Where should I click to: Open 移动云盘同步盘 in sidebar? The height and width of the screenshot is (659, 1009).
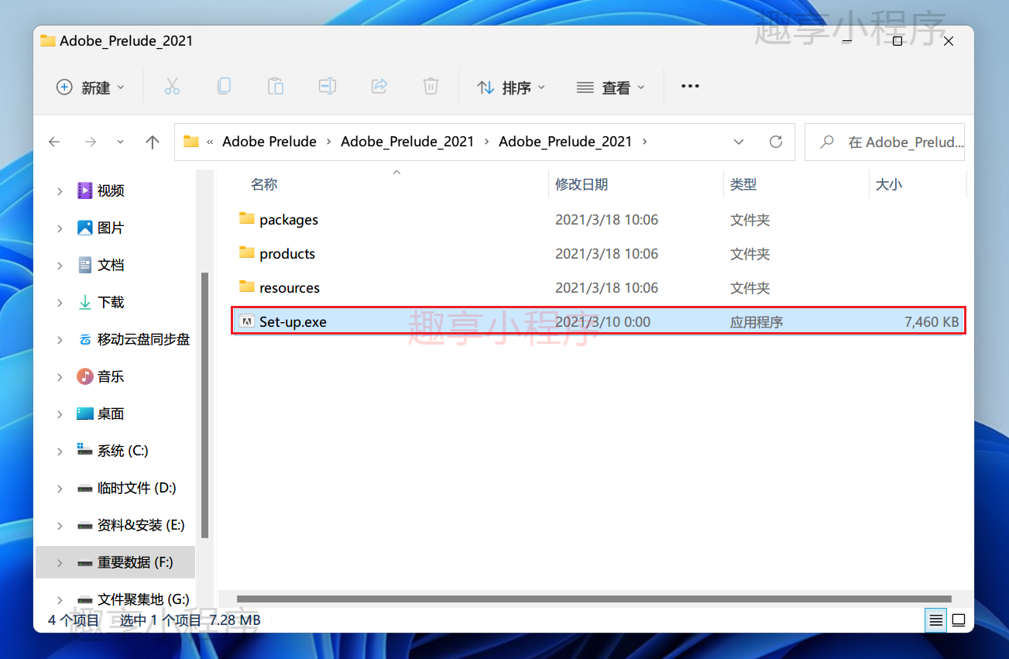click(x=133, y=339)
